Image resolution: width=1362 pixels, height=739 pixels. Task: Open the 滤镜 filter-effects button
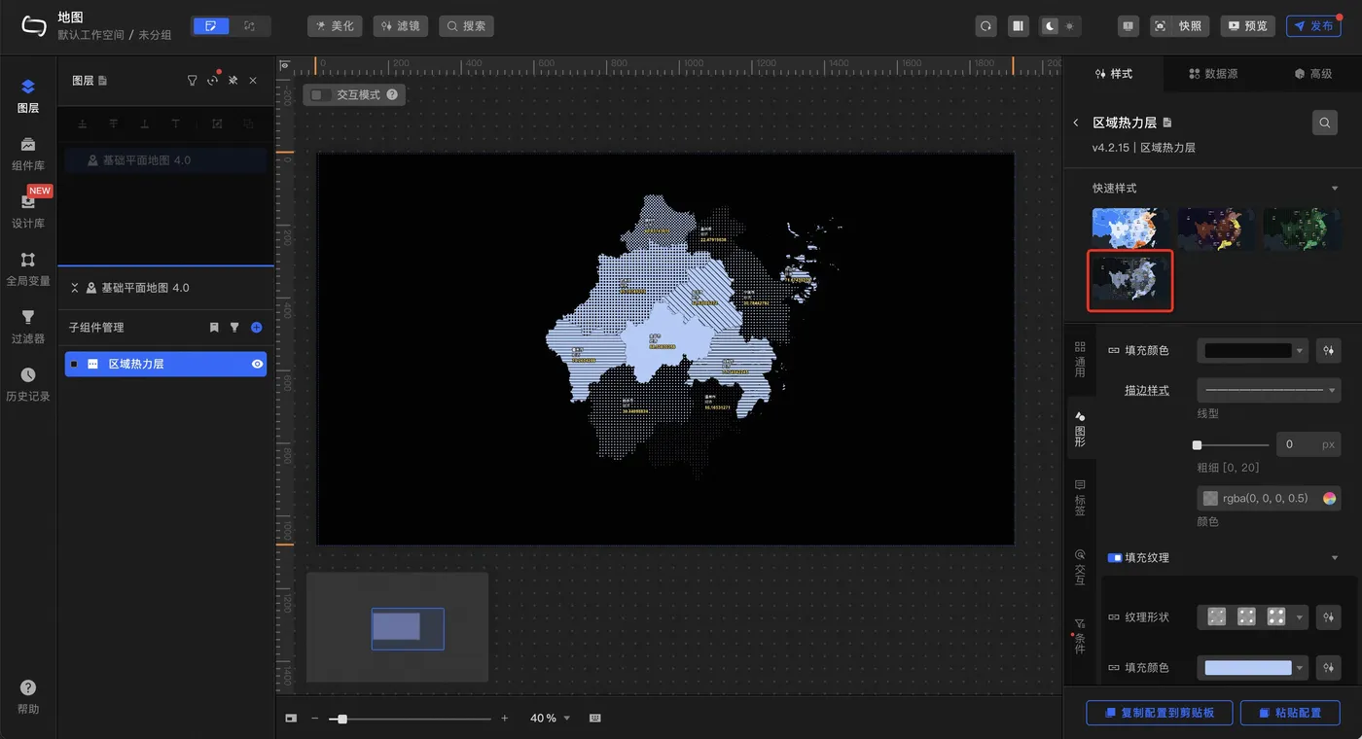click(401, 26)
